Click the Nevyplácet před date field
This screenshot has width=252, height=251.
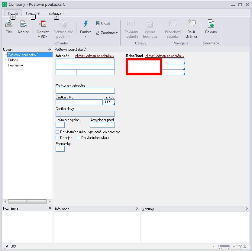point(102,125)
